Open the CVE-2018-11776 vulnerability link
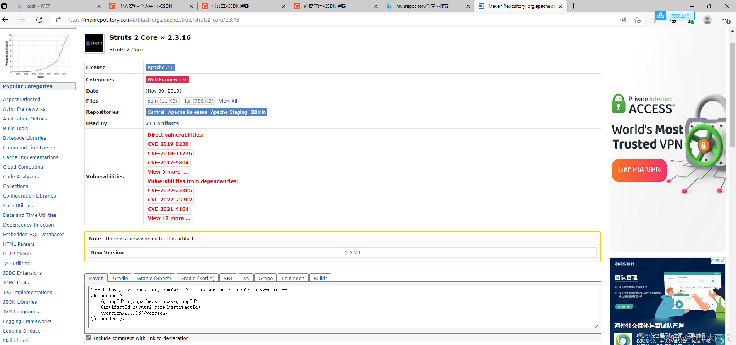Screen dimensions: 736x345 [170, 153]
